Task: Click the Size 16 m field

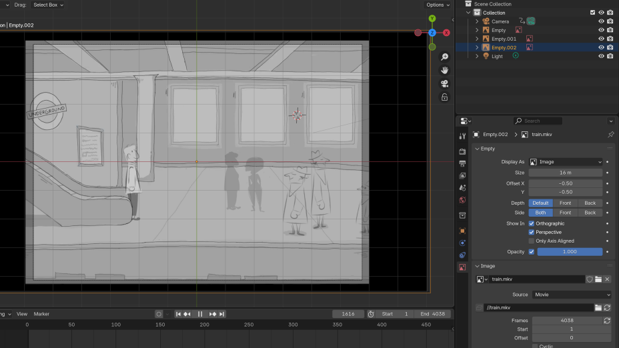Action: 566,173
